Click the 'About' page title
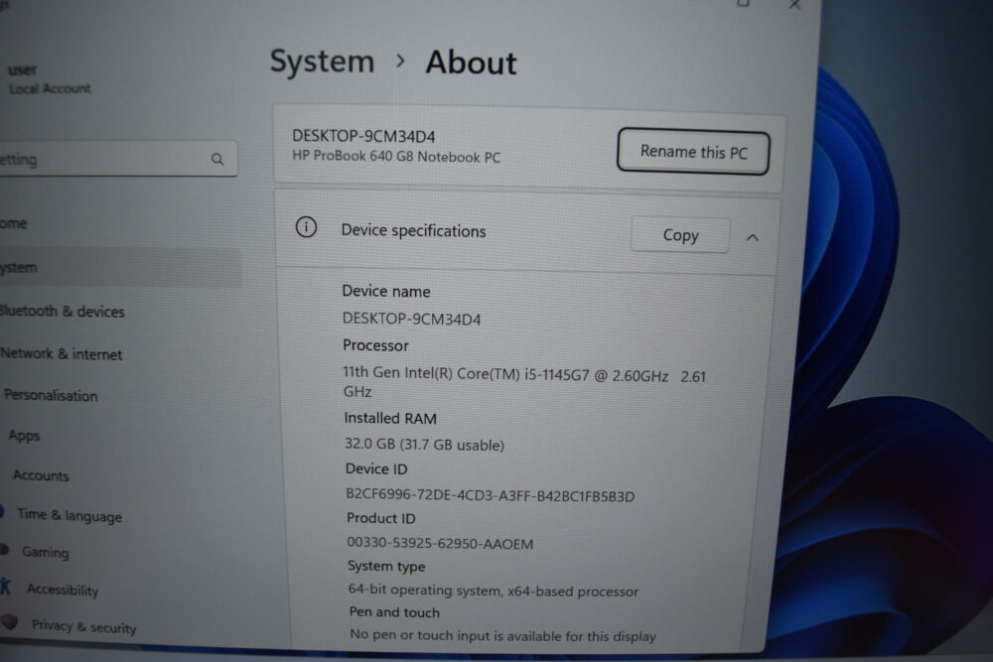Viewport: 993px width, 662px height. pyautogui.click(x=471, y=63)
